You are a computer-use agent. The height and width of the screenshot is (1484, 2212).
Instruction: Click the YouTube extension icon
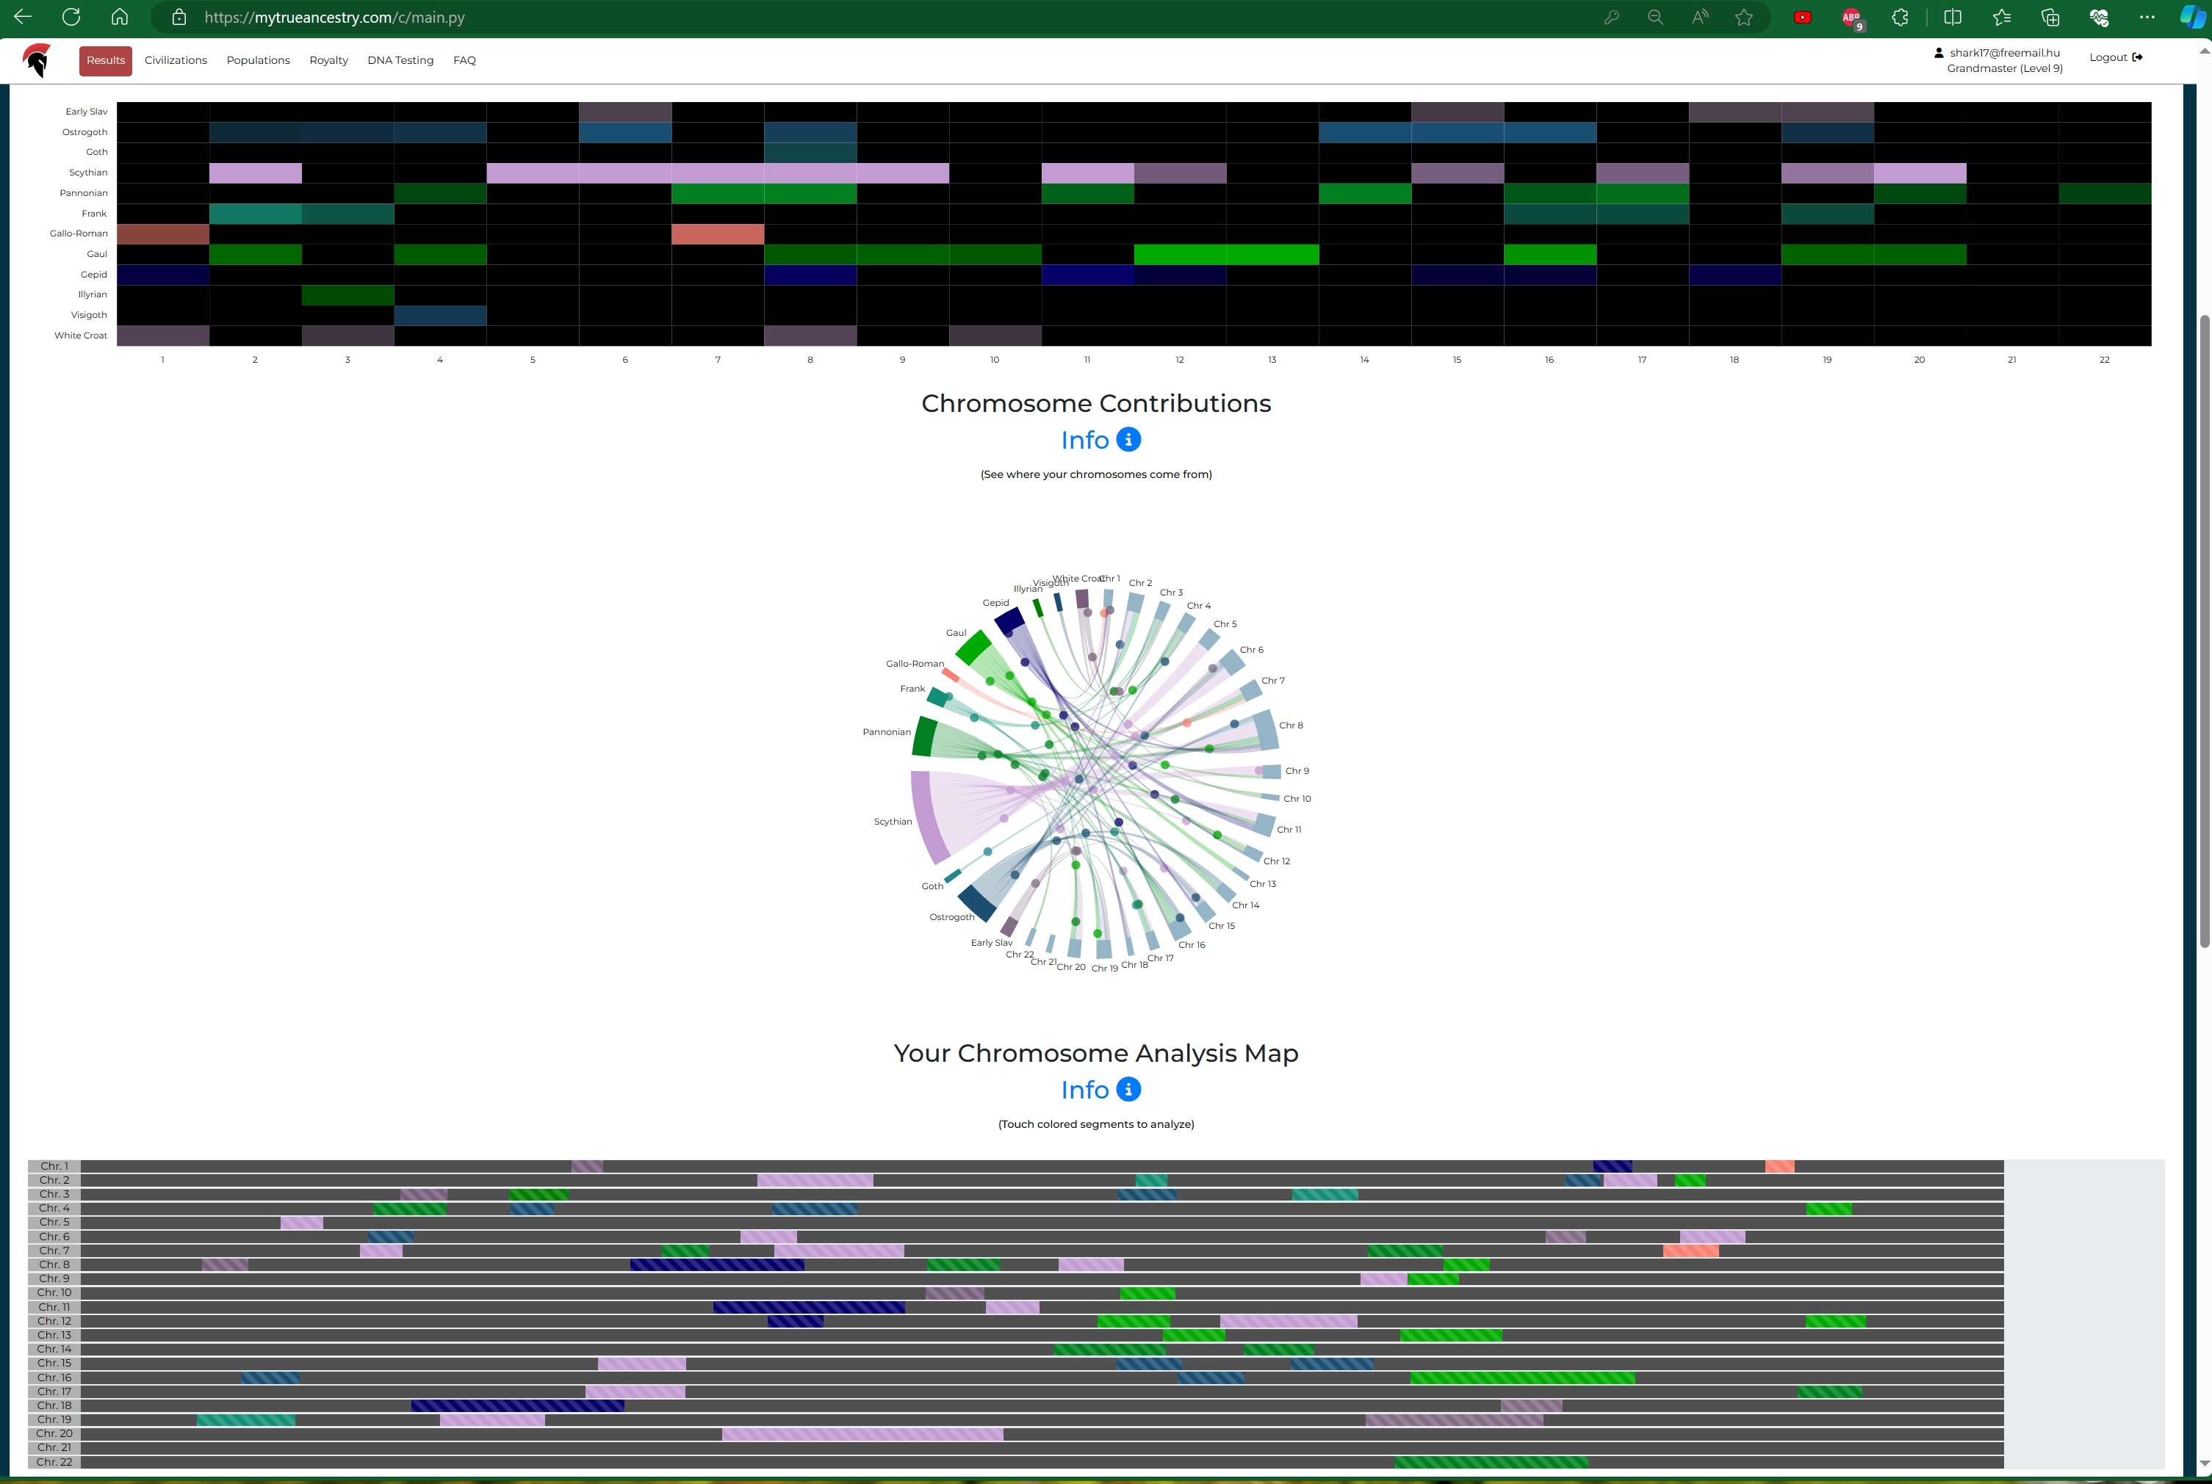[x=1802, y=18]
